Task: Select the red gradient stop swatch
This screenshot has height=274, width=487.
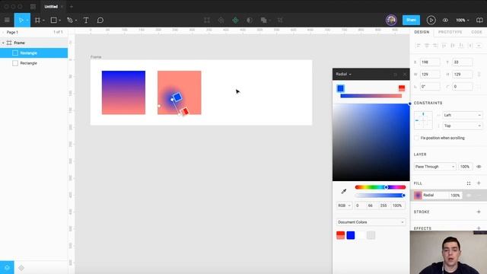Action: pos(402,88)
